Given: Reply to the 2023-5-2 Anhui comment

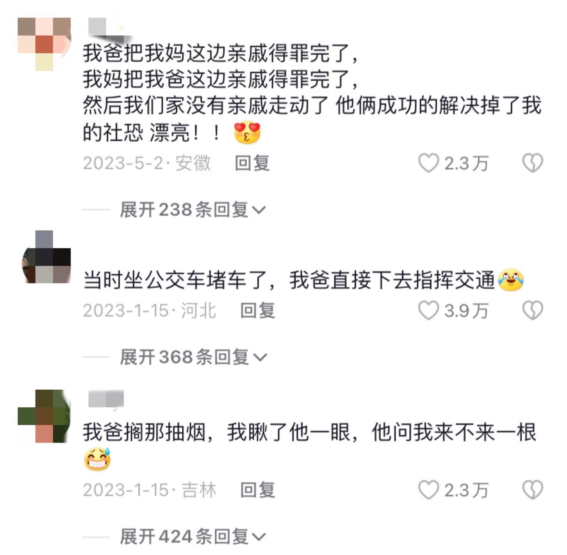Looking at the screenshot, I should coord(252,163).
